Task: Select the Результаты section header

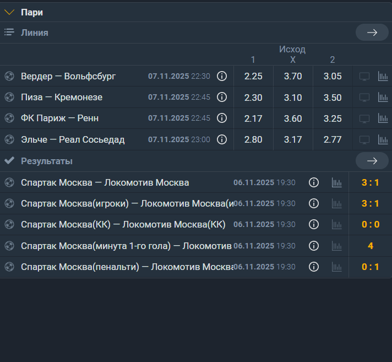Action: click(47, 161)
